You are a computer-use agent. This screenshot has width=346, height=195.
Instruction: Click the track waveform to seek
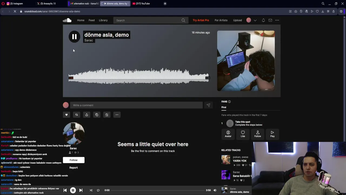pos(139,76)
